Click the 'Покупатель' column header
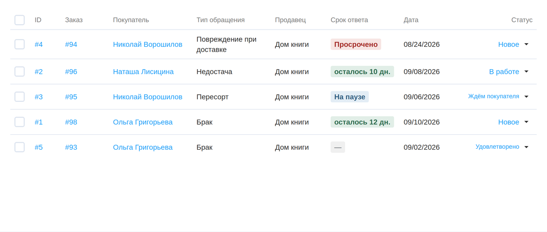This screenshot has width=547, height=232. 131,20
